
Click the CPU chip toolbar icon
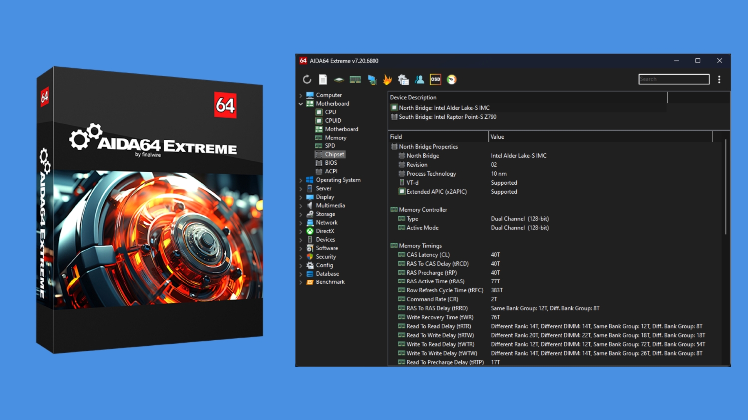click(x=339, y=79)
